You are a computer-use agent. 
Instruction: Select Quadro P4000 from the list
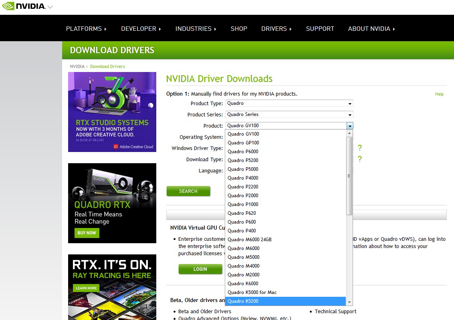pyautogui.click(x=285, y=178)
